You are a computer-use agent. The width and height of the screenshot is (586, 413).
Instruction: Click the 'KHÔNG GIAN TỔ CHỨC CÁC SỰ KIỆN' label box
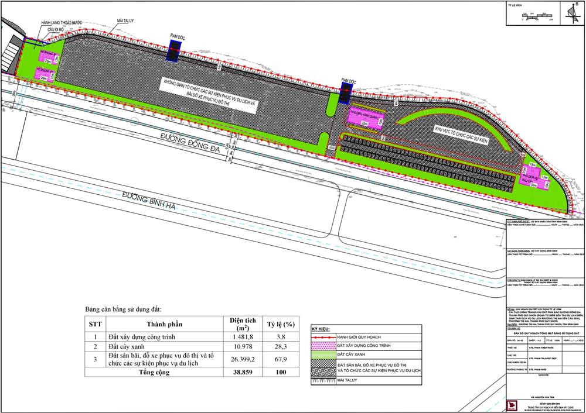(x=210, y=97)
